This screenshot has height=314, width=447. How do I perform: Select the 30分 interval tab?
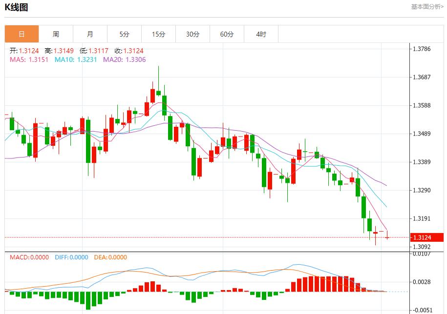click(x=192, y=34)
